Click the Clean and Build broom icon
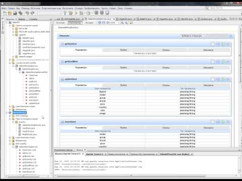The height and width of the screenshot is (181, 242). click(x=71, y=13)
